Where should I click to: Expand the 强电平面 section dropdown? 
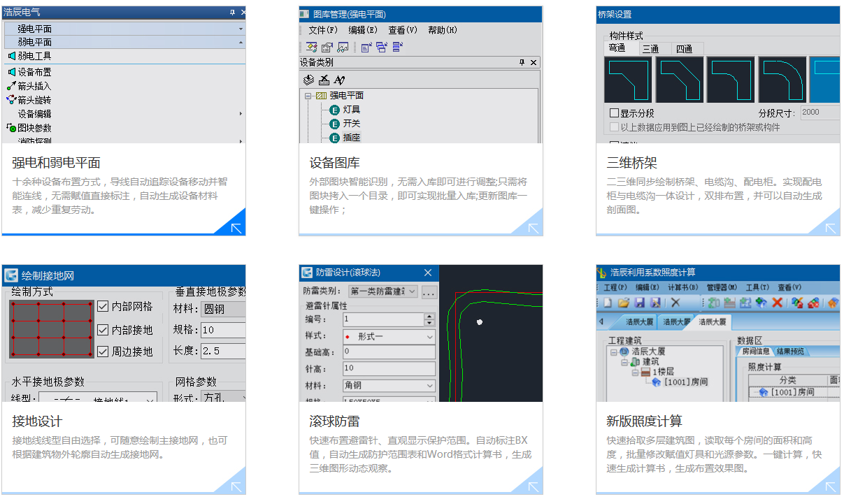point(241,29)
